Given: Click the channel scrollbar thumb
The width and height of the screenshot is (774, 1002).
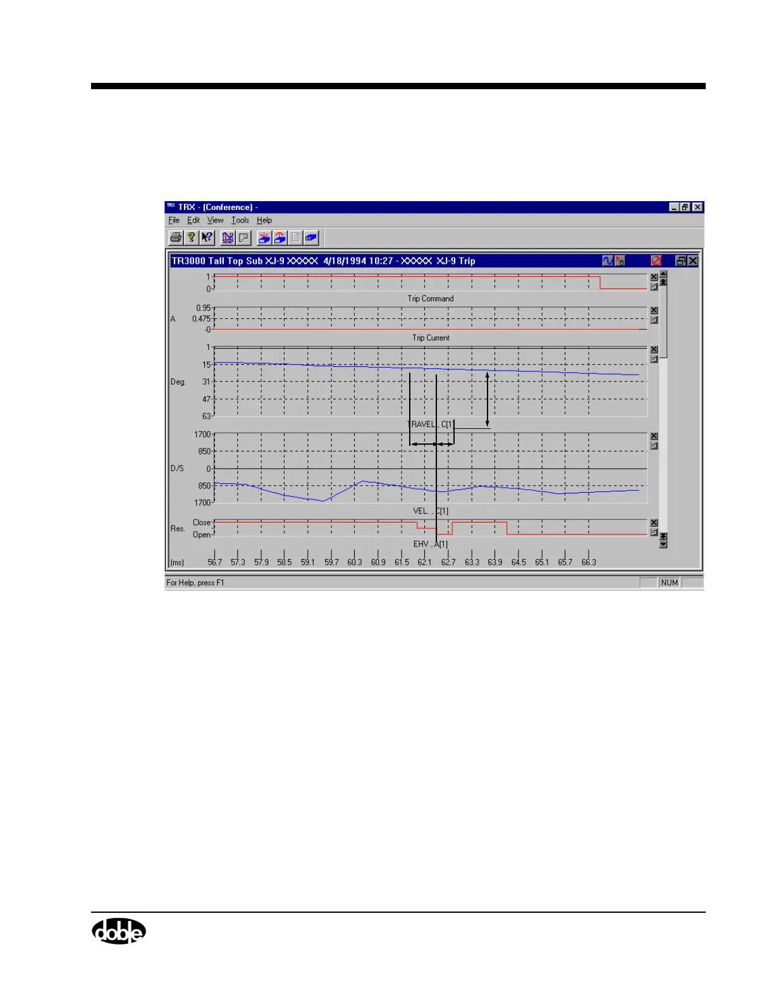Looking at the screenshot, I should tap(663, 321).
